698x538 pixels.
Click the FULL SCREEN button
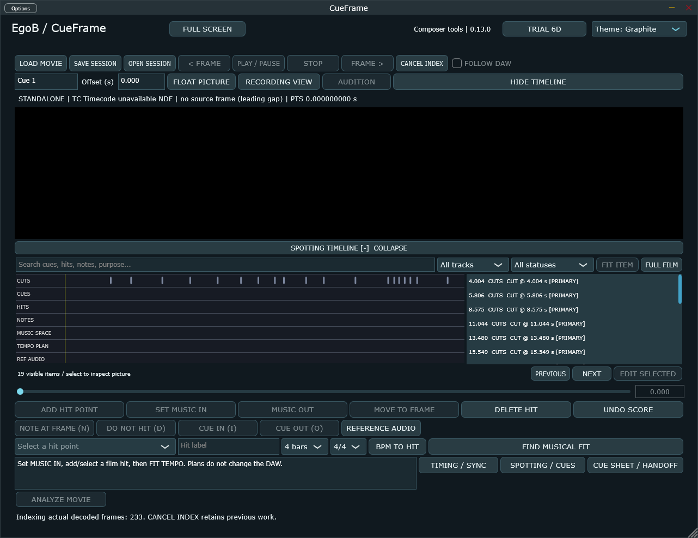(207, 29)
